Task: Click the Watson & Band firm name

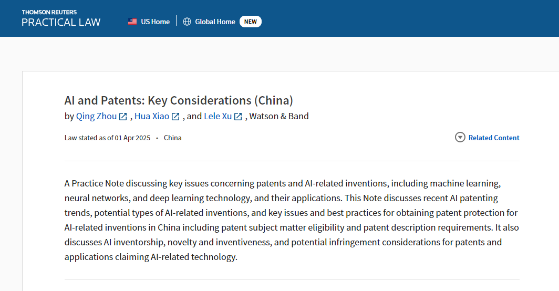Action: pyautogui.click(x=279, y=116)
